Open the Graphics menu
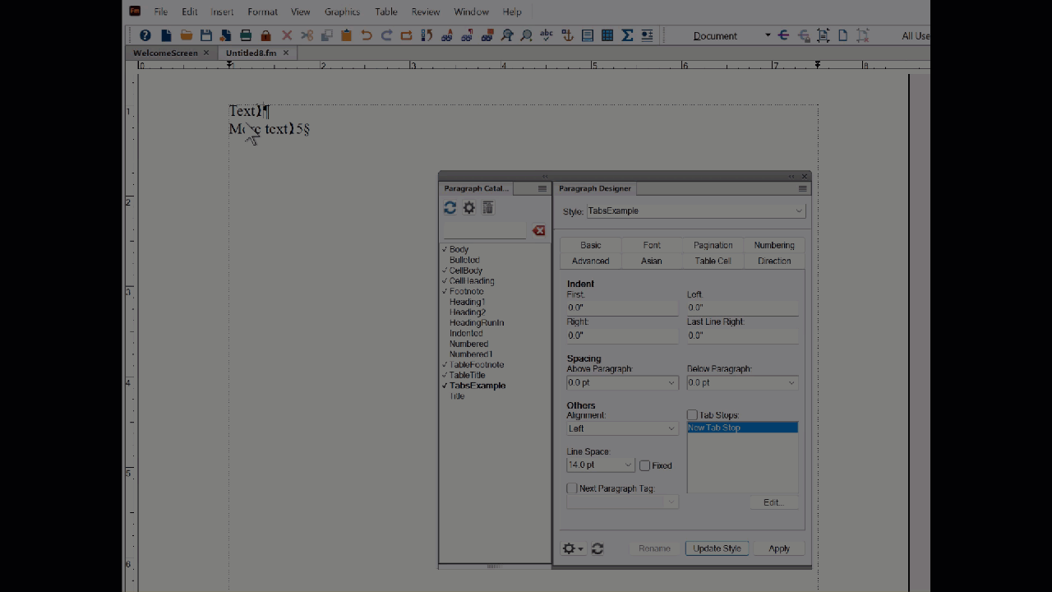Image resolution: width=1052 pixels, height=592 pixels. coord(342,12)
